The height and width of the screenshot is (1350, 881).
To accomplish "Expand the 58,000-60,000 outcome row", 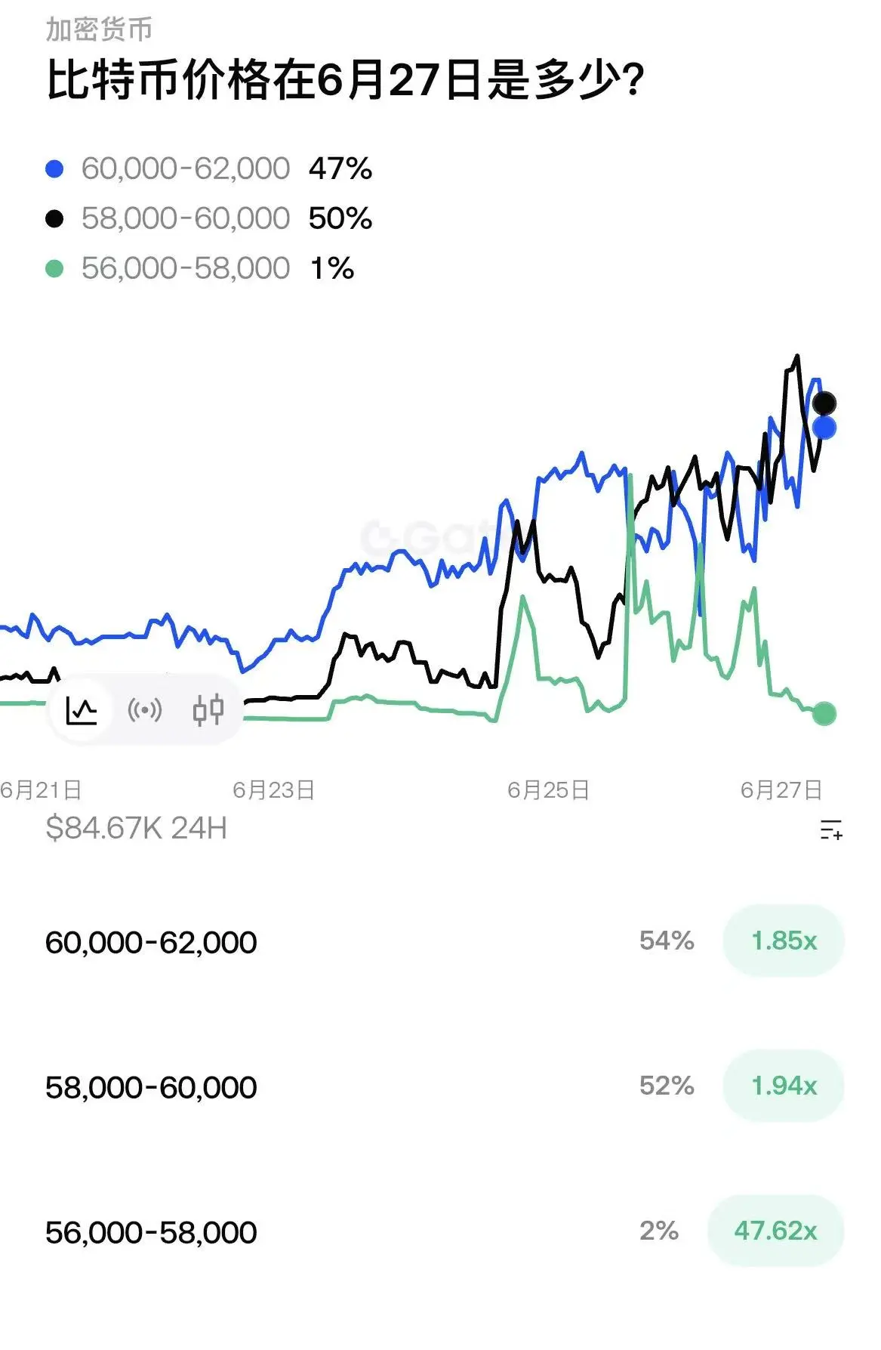I will pyautogui.click(x=440, y=1086).
